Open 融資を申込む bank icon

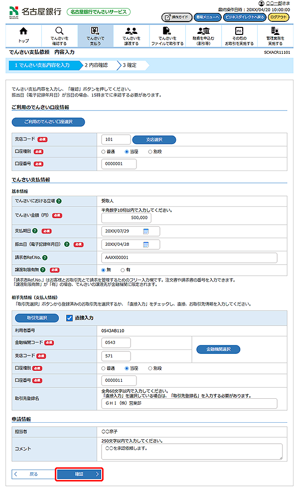click(203, 36)
